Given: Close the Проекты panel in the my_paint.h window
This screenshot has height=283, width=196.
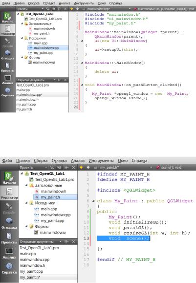Looking at the screenshot, I should [x=73, y=168].
